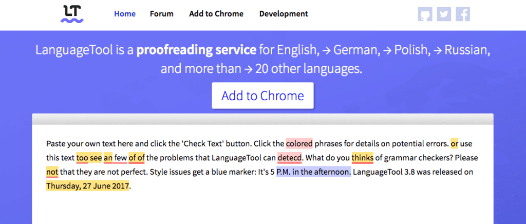Image resolution: width=526 pixels, height=224 pixels.
Task: Click the misspelled word 'detecd'
Action: pyautogui.click(x=290, y=158)
